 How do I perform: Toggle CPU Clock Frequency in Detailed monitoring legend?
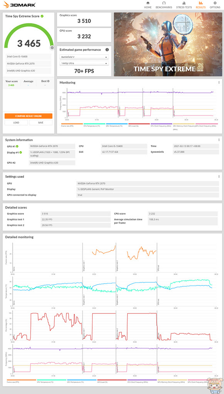tap(142, 381)
